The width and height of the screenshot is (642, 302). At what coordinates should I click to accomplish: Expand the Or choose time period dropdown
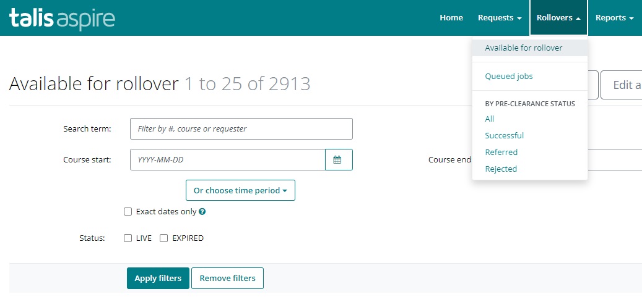pos(240,190)
